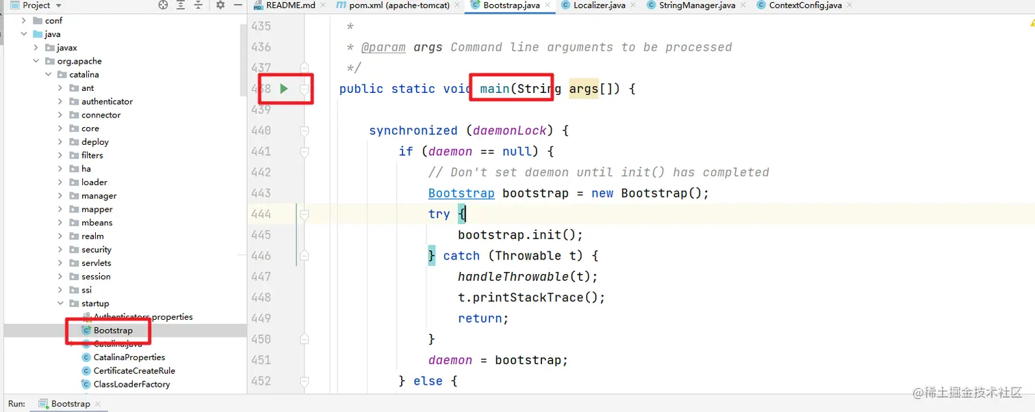Expand the authenticator package

click(60, 101)
